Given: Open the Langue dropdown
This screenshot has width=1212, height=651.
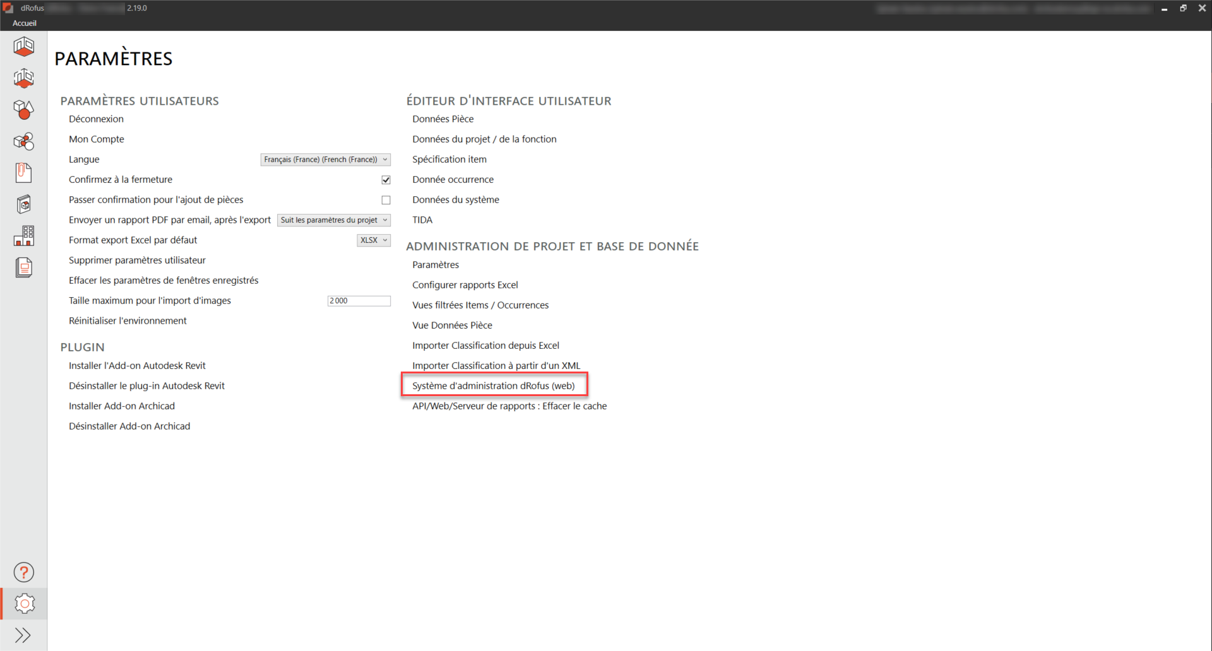Looking at the screenshot, I should tap(326, 160).
